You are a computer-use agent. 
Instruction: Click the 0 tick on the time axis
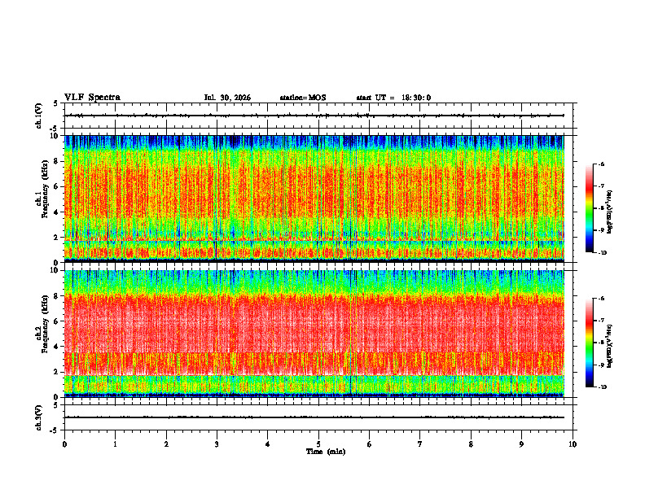(x=64, y=444)
